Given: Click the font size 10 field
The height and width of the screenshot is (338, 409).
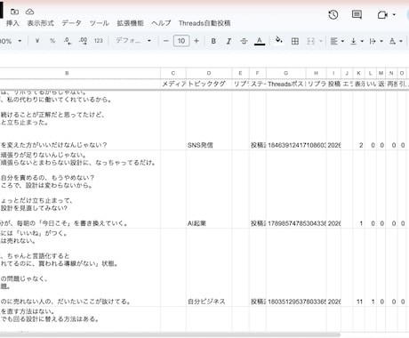Looking at the screenshot, I should 181,41.
